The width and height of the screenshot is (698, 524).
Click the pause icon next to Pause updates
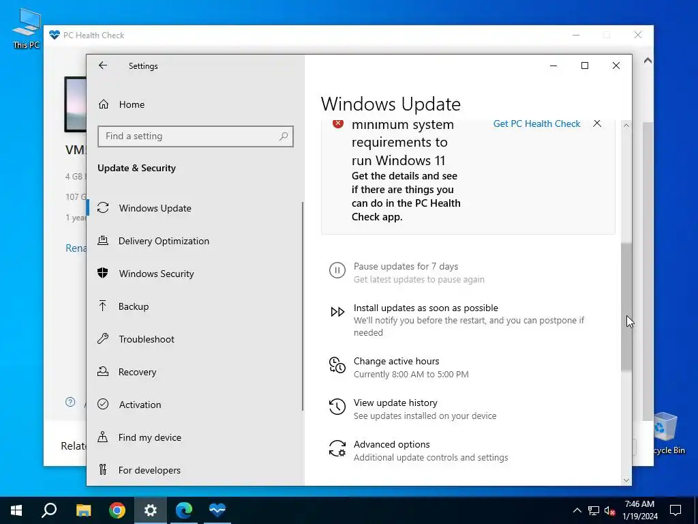337,270
